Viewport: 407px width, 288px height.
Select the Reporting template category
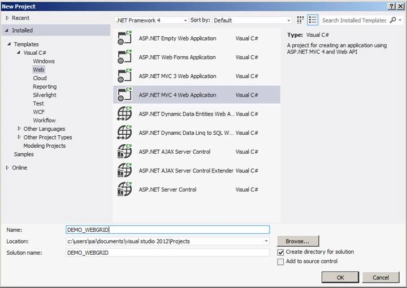[45, 87]
